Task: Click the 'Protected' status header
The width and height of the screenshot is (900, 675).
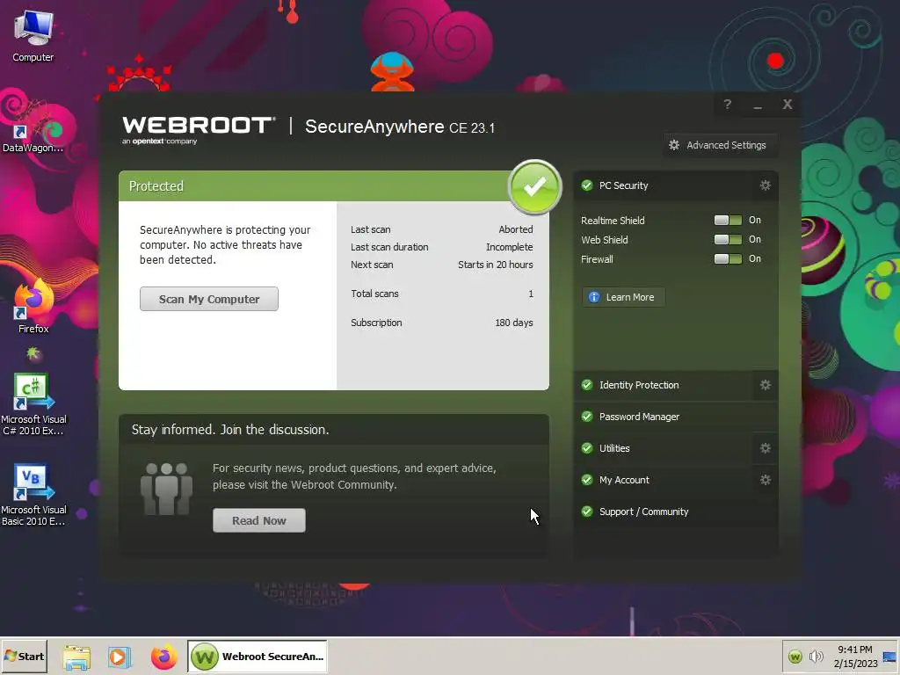Action: 156,186
